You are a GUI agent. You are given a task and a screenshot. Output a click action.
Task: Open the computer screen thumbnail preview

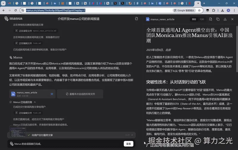pos(18,132)
